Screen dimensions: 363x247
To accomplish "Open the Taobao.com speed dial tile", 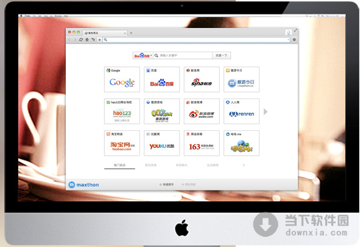I will click(122, 143).
